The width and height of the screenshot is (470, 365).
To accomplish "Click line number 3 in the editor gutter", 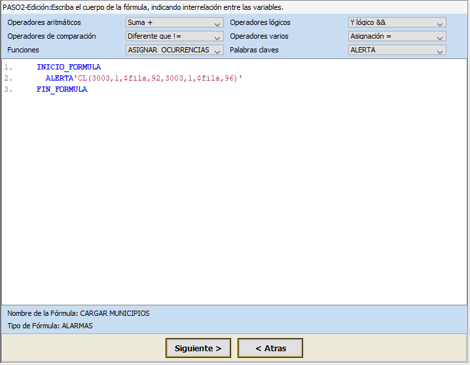I will [7, 90].
